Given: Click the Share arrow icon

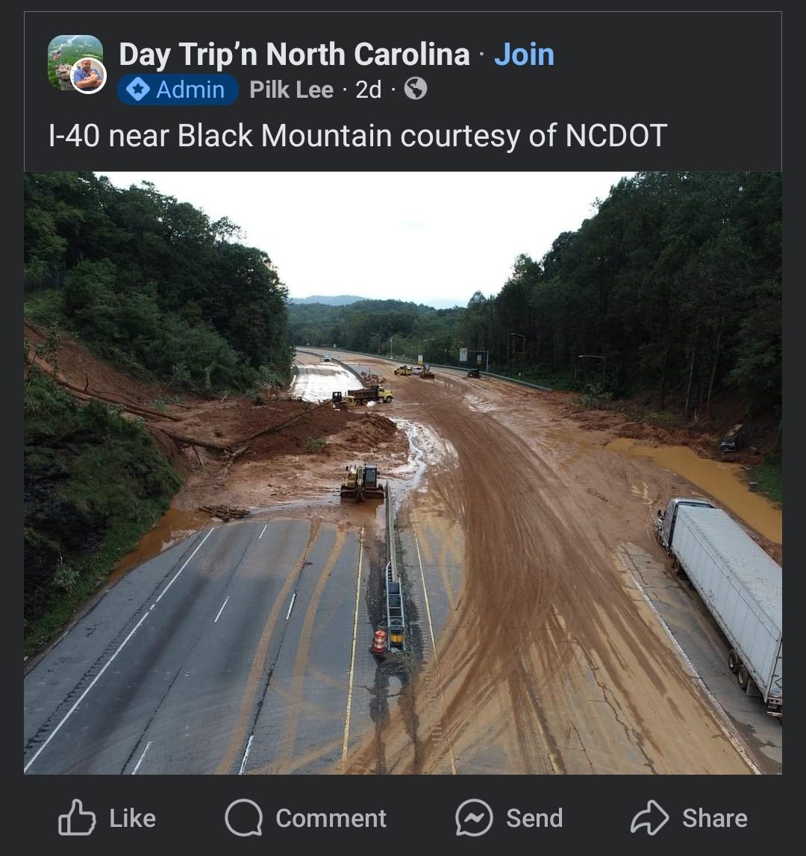Looking at the screenshot, I should 649,818.
